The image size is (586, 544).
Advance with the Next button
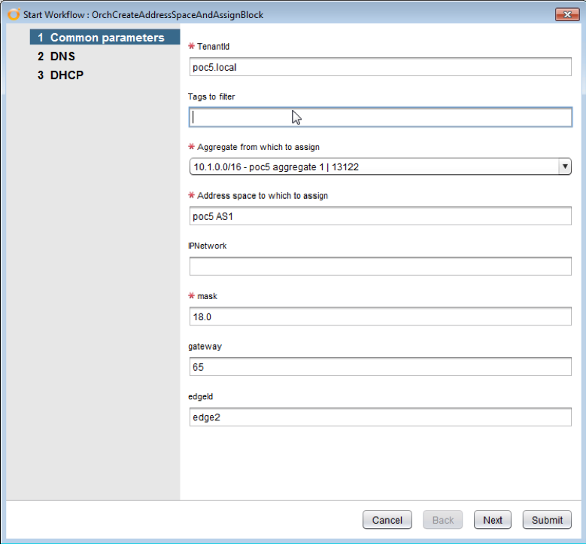pyautogui.click(x=493, y=520)
